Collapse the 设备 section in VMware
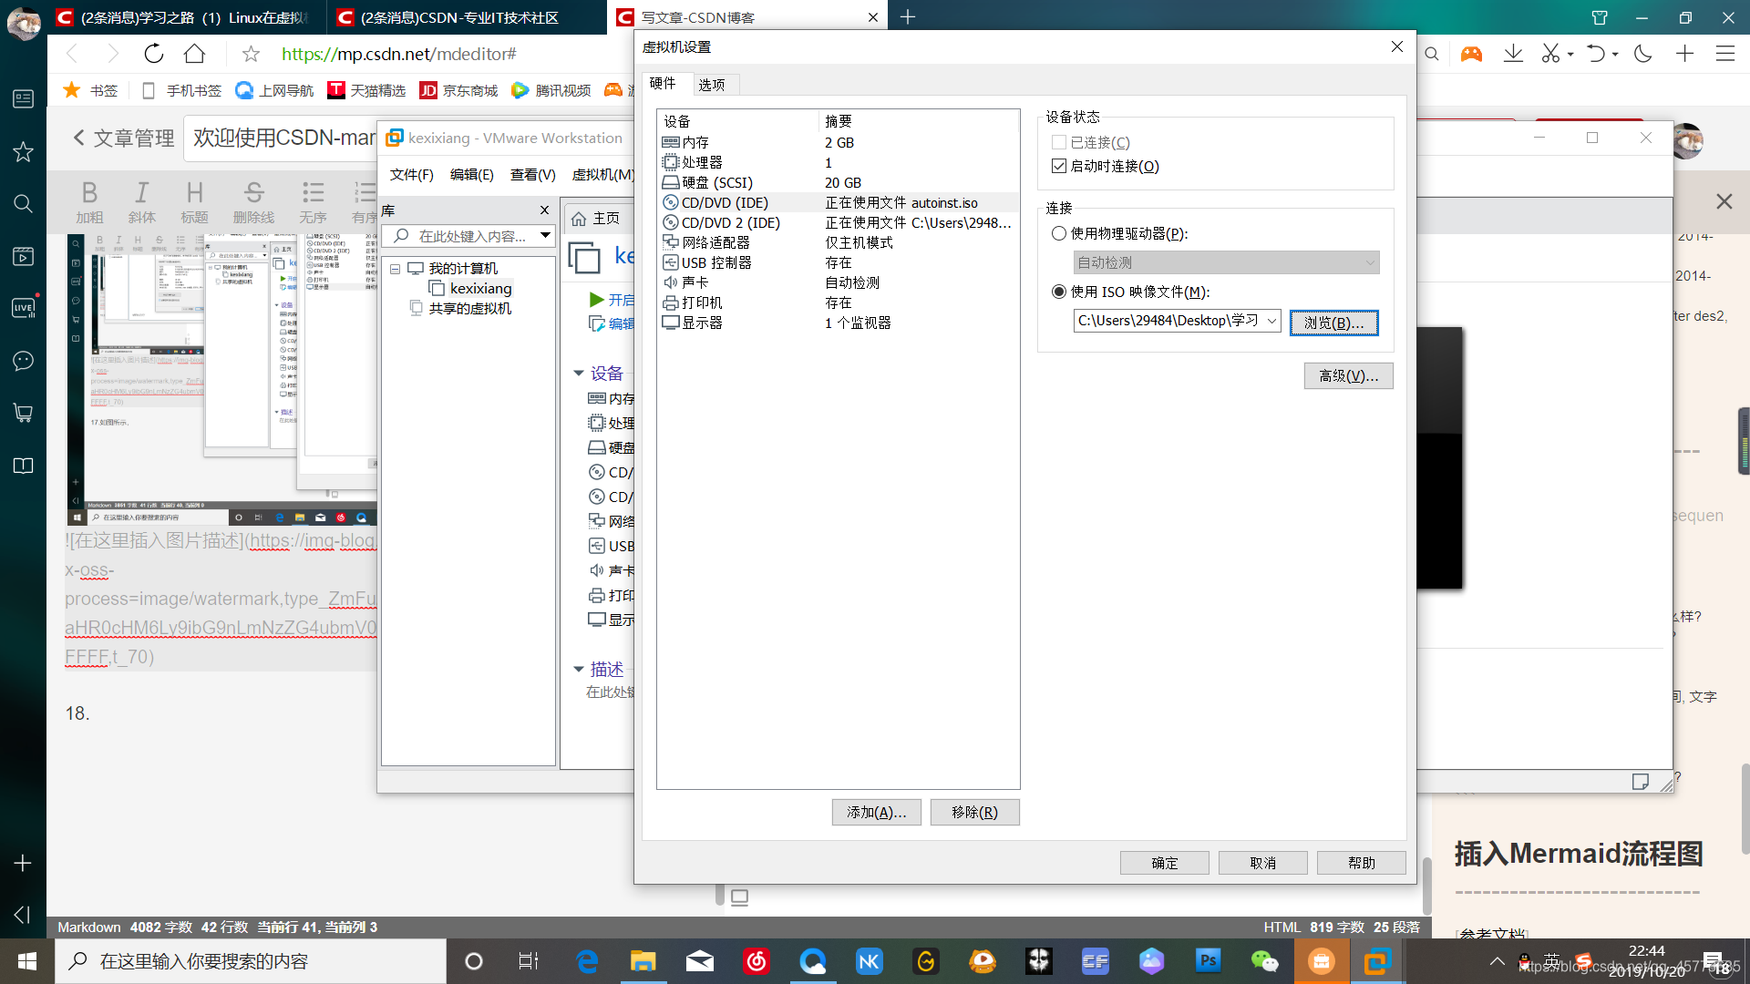This screenshot has height=984, width=1750. click(x=578, y=374)
